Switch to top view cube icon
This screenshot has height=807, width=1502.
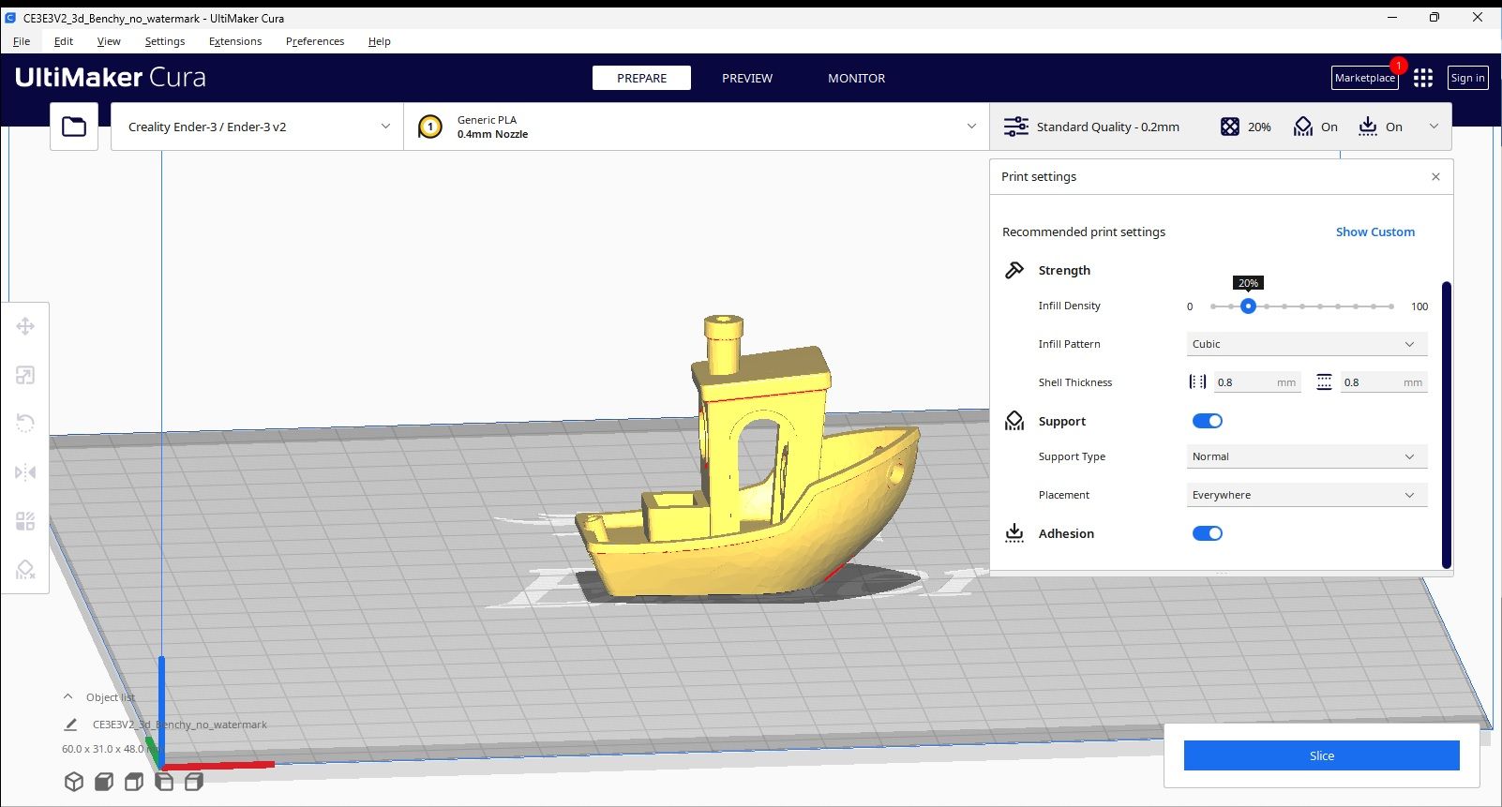[134, 782]
